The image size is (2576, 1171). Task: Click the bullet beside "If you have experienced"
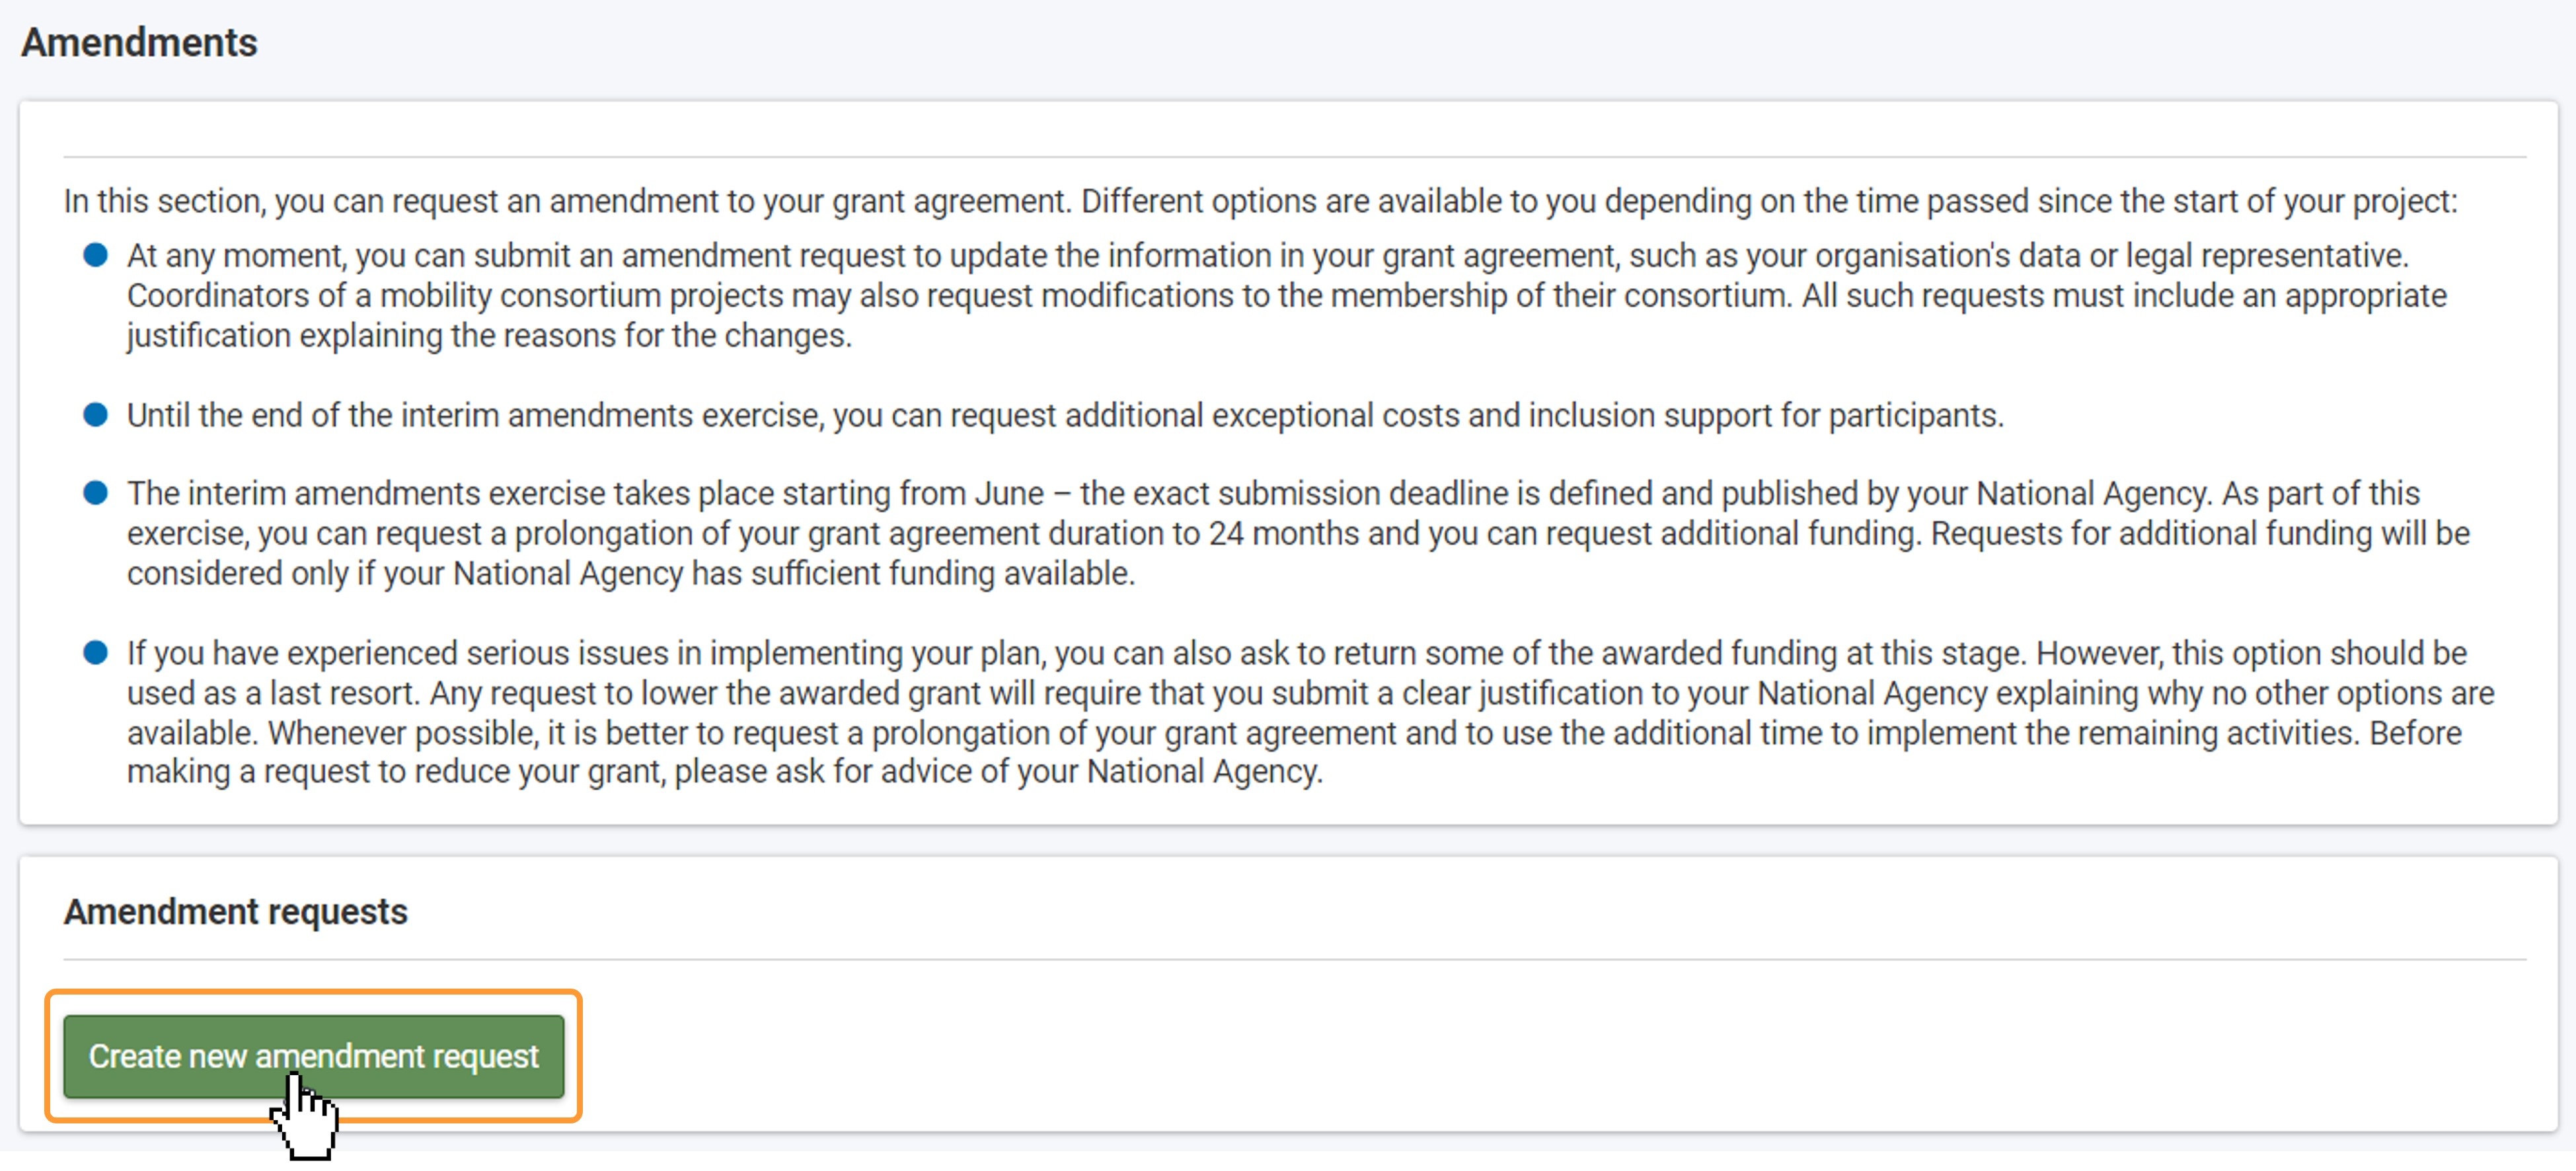click(x=95, y=652)
